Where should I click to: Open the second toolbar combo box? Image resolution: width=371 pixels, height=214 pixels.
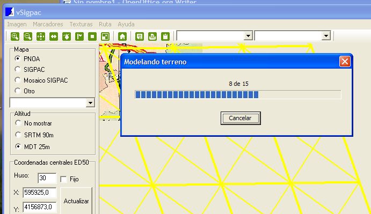[326, 36]
